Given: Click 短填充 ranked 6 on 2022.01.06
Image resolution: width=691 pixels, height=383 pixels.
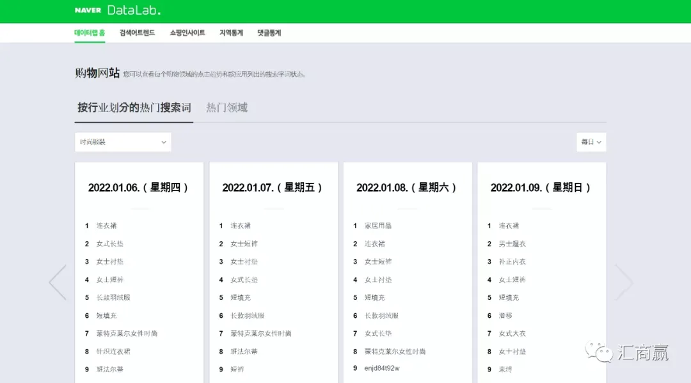Looking at the screenshot, I should point(107,316).
